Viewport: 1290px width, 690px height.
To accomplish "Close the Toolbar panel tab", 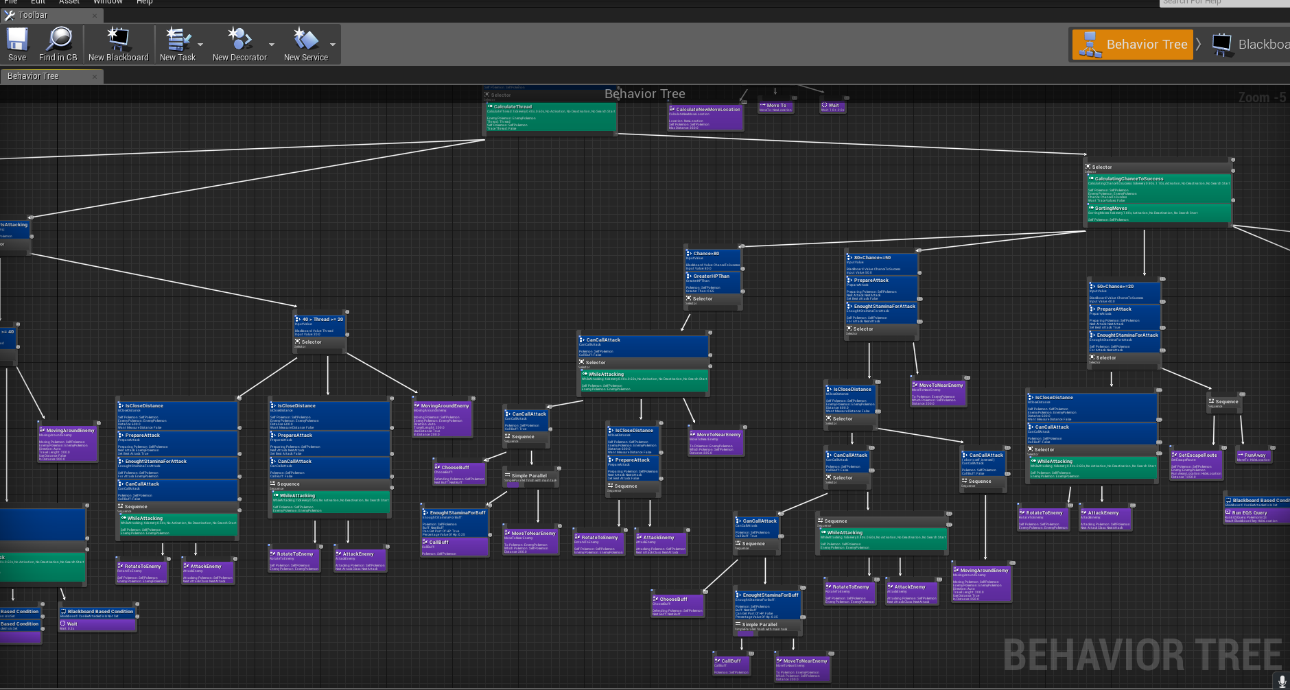I will [x=95, y=15].
